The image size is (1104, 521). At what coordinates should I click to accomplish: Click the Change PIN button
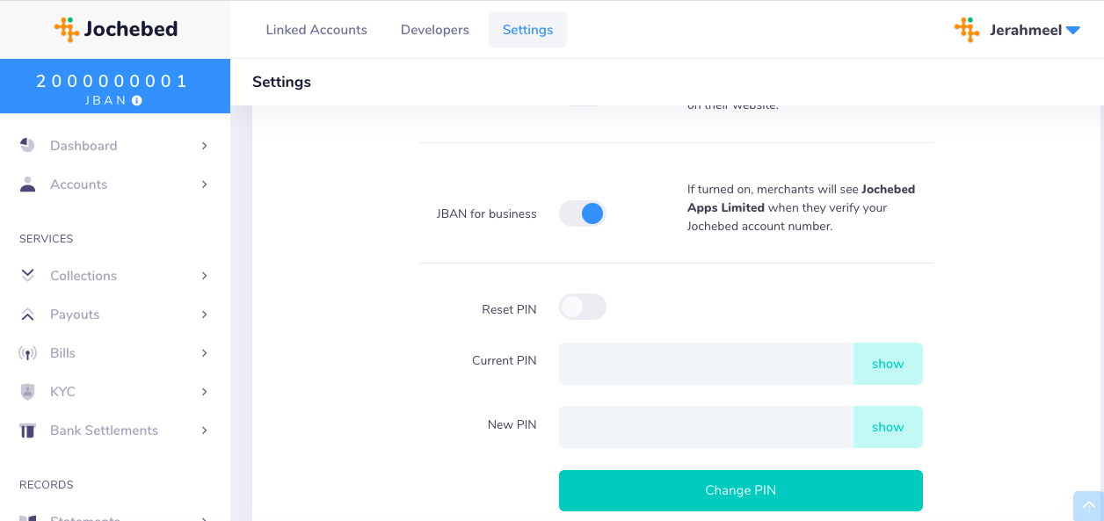(741, 490)
